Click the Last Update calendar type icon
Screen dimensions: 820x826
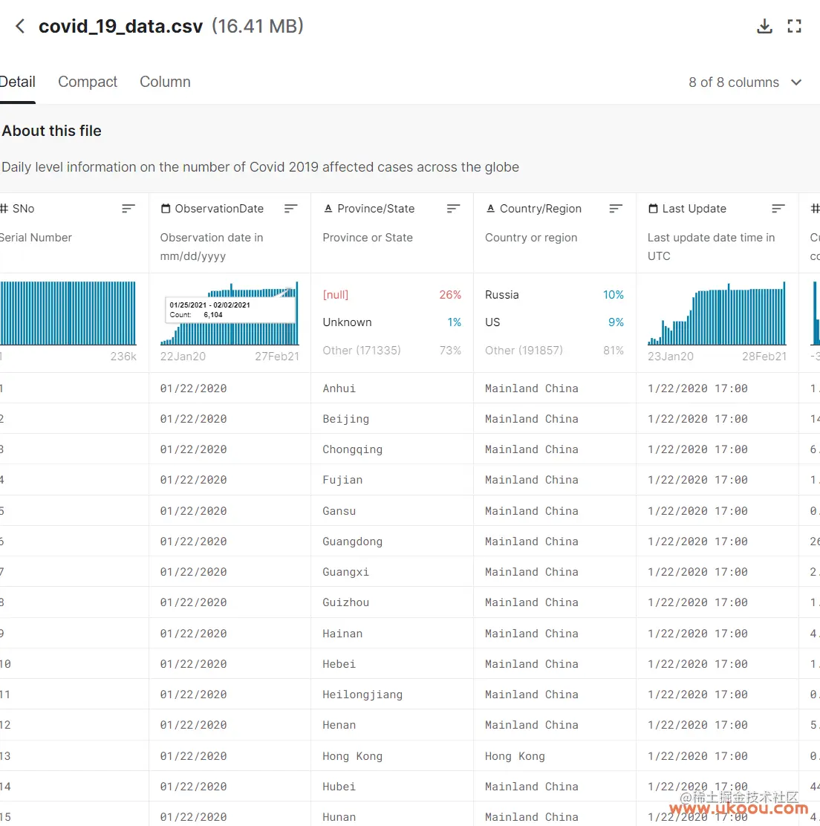pos(653,209)
